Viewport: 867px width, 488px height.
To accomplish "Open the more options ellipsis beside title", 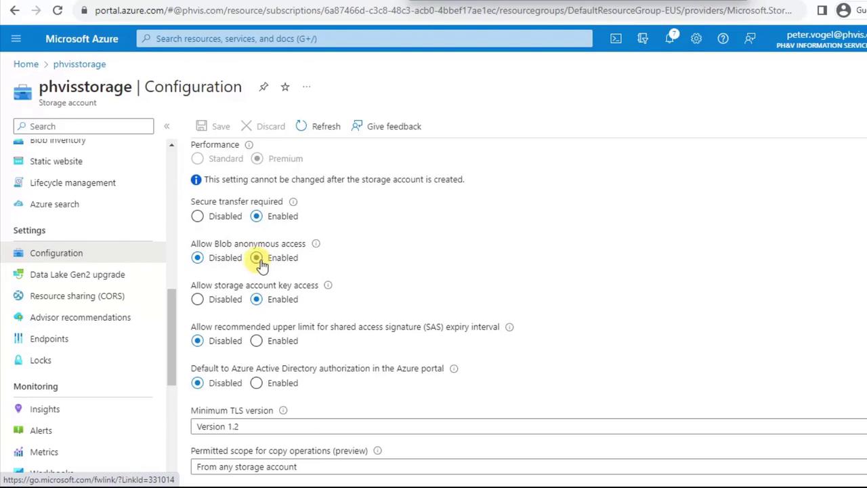I will click(307, 87).
